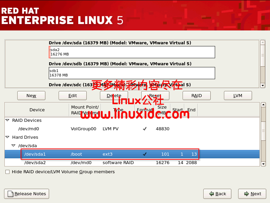Viewport: 270px width, 203px height.
Task: Open the LVM configuration button
Action: coord(238,96)
